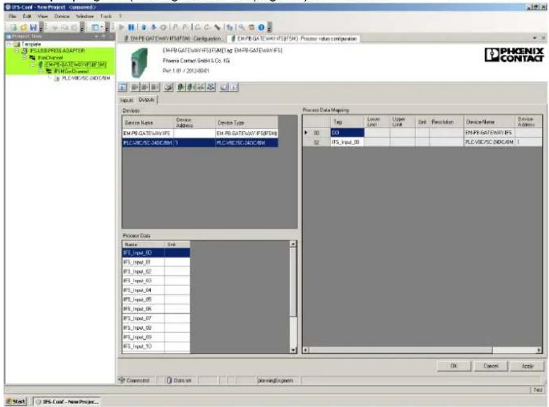549x407 pixels.
Task: Click the blue Pause toolbar icon
Action: tap(131, 27)
